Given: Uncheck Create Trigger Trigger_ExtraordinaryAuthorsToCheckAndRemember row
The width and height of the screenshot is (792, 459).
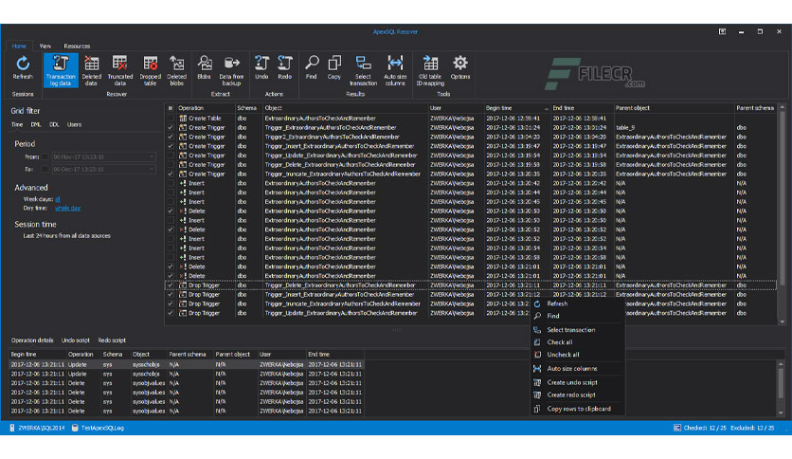Looking at the screenshot, I should [171, 127].
